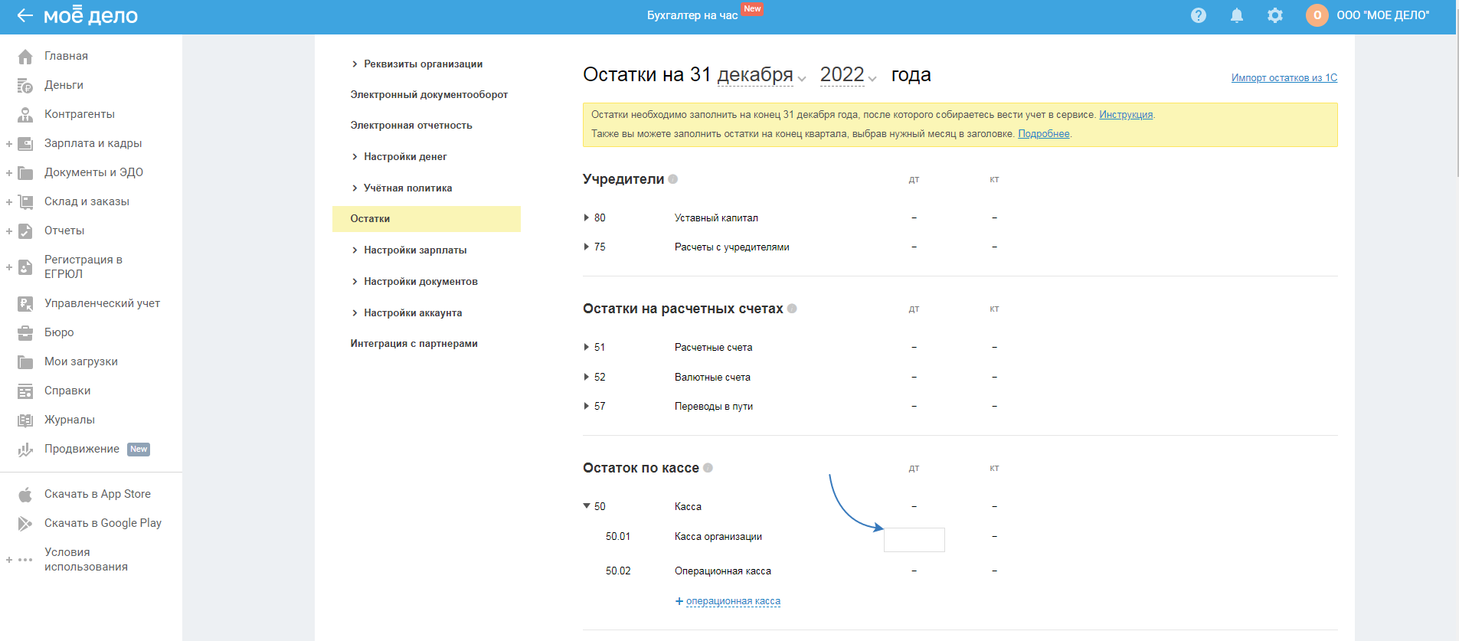
Task: Open the Инструкция link in the notice
Action: (x=1126, y=115)
